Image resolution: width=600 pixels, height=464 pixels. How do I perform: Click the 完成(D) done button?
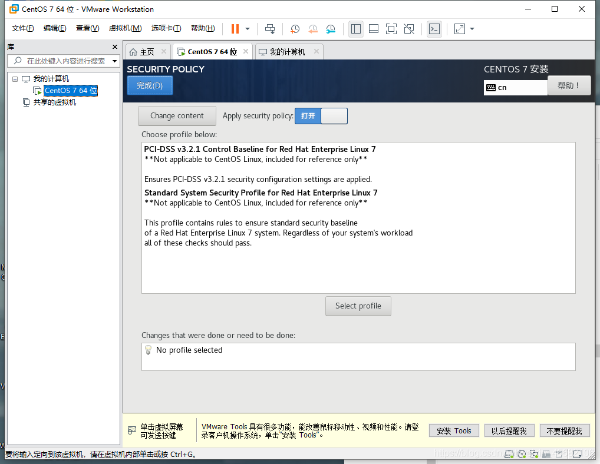[150, 85]
